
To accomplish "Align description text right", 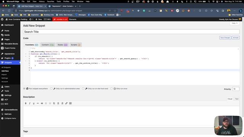I will tap(62, 103).
